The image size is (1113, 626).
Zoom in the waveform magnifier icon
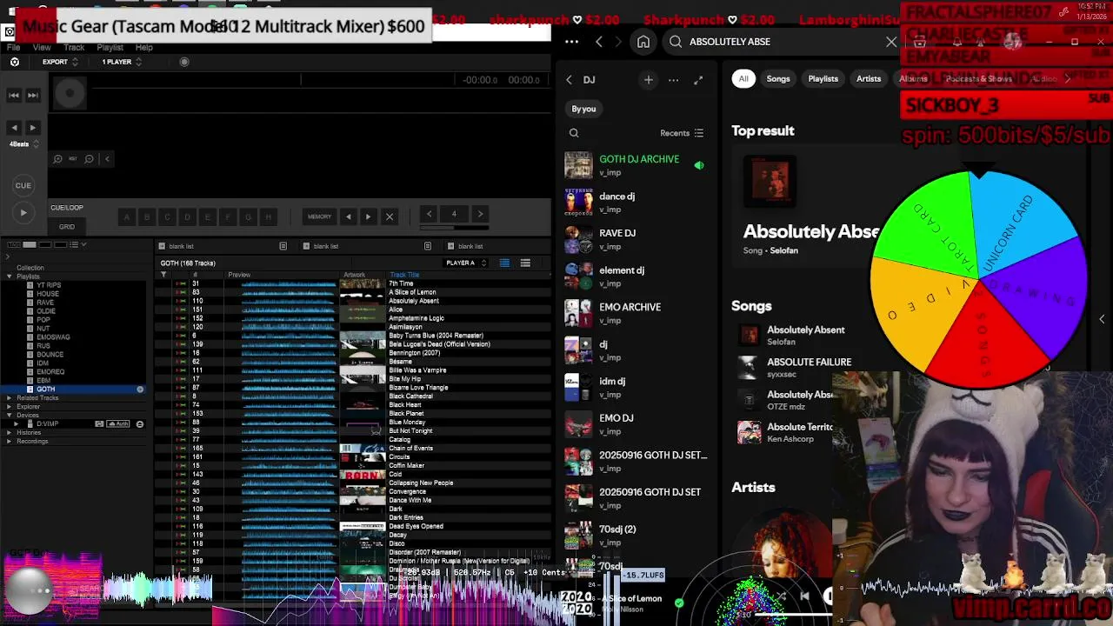(x=57, y=159)
